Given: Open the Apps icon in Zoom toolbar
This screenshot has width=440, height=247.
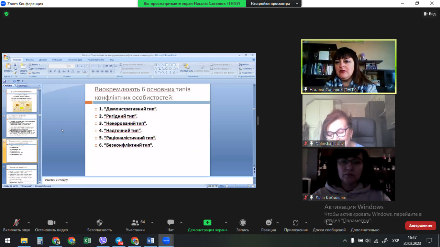Looking at the screenshot, I should 296,223.
